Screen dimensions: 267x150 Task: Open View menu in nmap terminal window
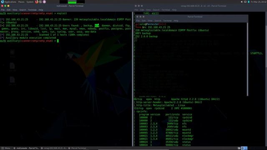coord(149,10)
